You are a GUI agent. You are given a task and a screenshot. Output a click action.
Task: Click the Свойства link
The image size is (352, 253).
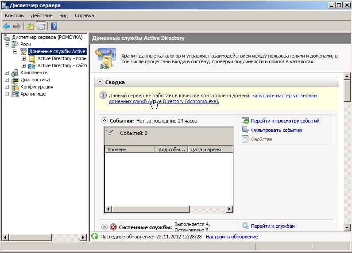(262, 139)
